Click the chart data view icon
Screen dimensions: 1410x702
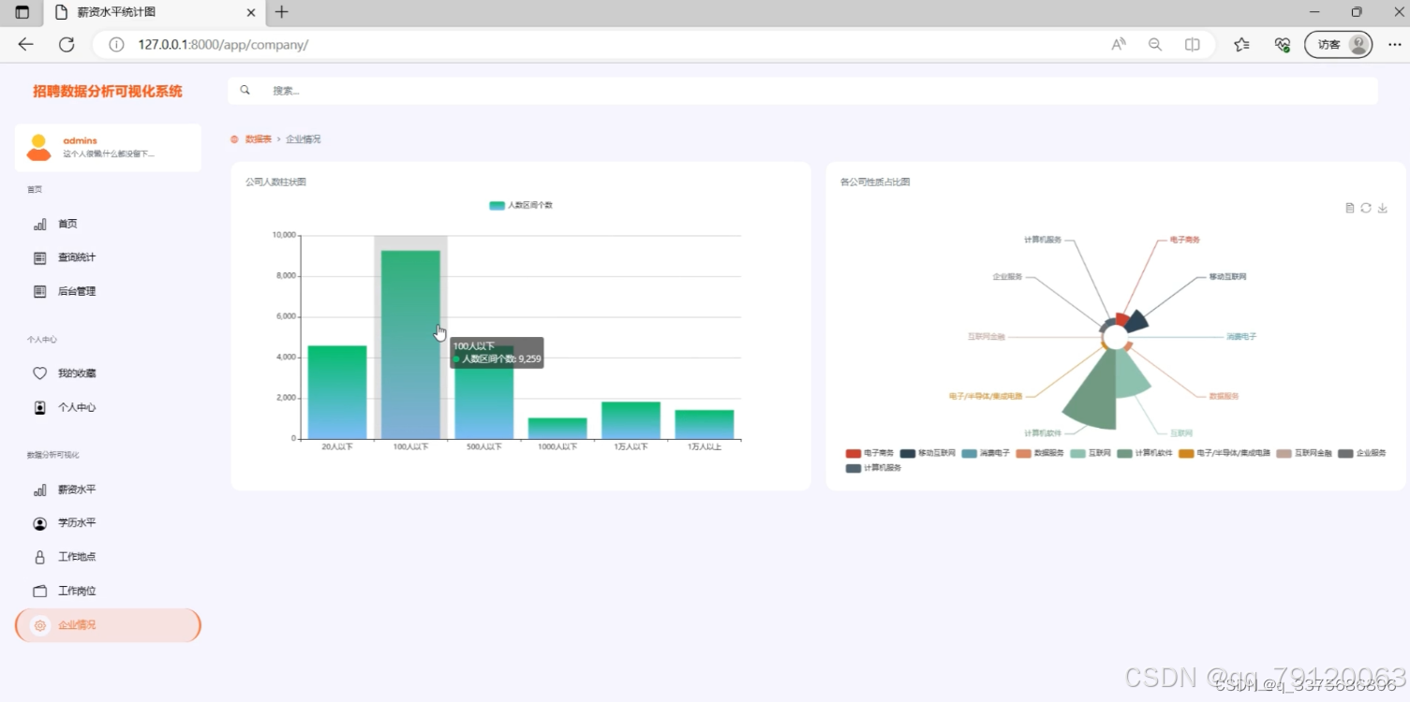[1350, 208]
